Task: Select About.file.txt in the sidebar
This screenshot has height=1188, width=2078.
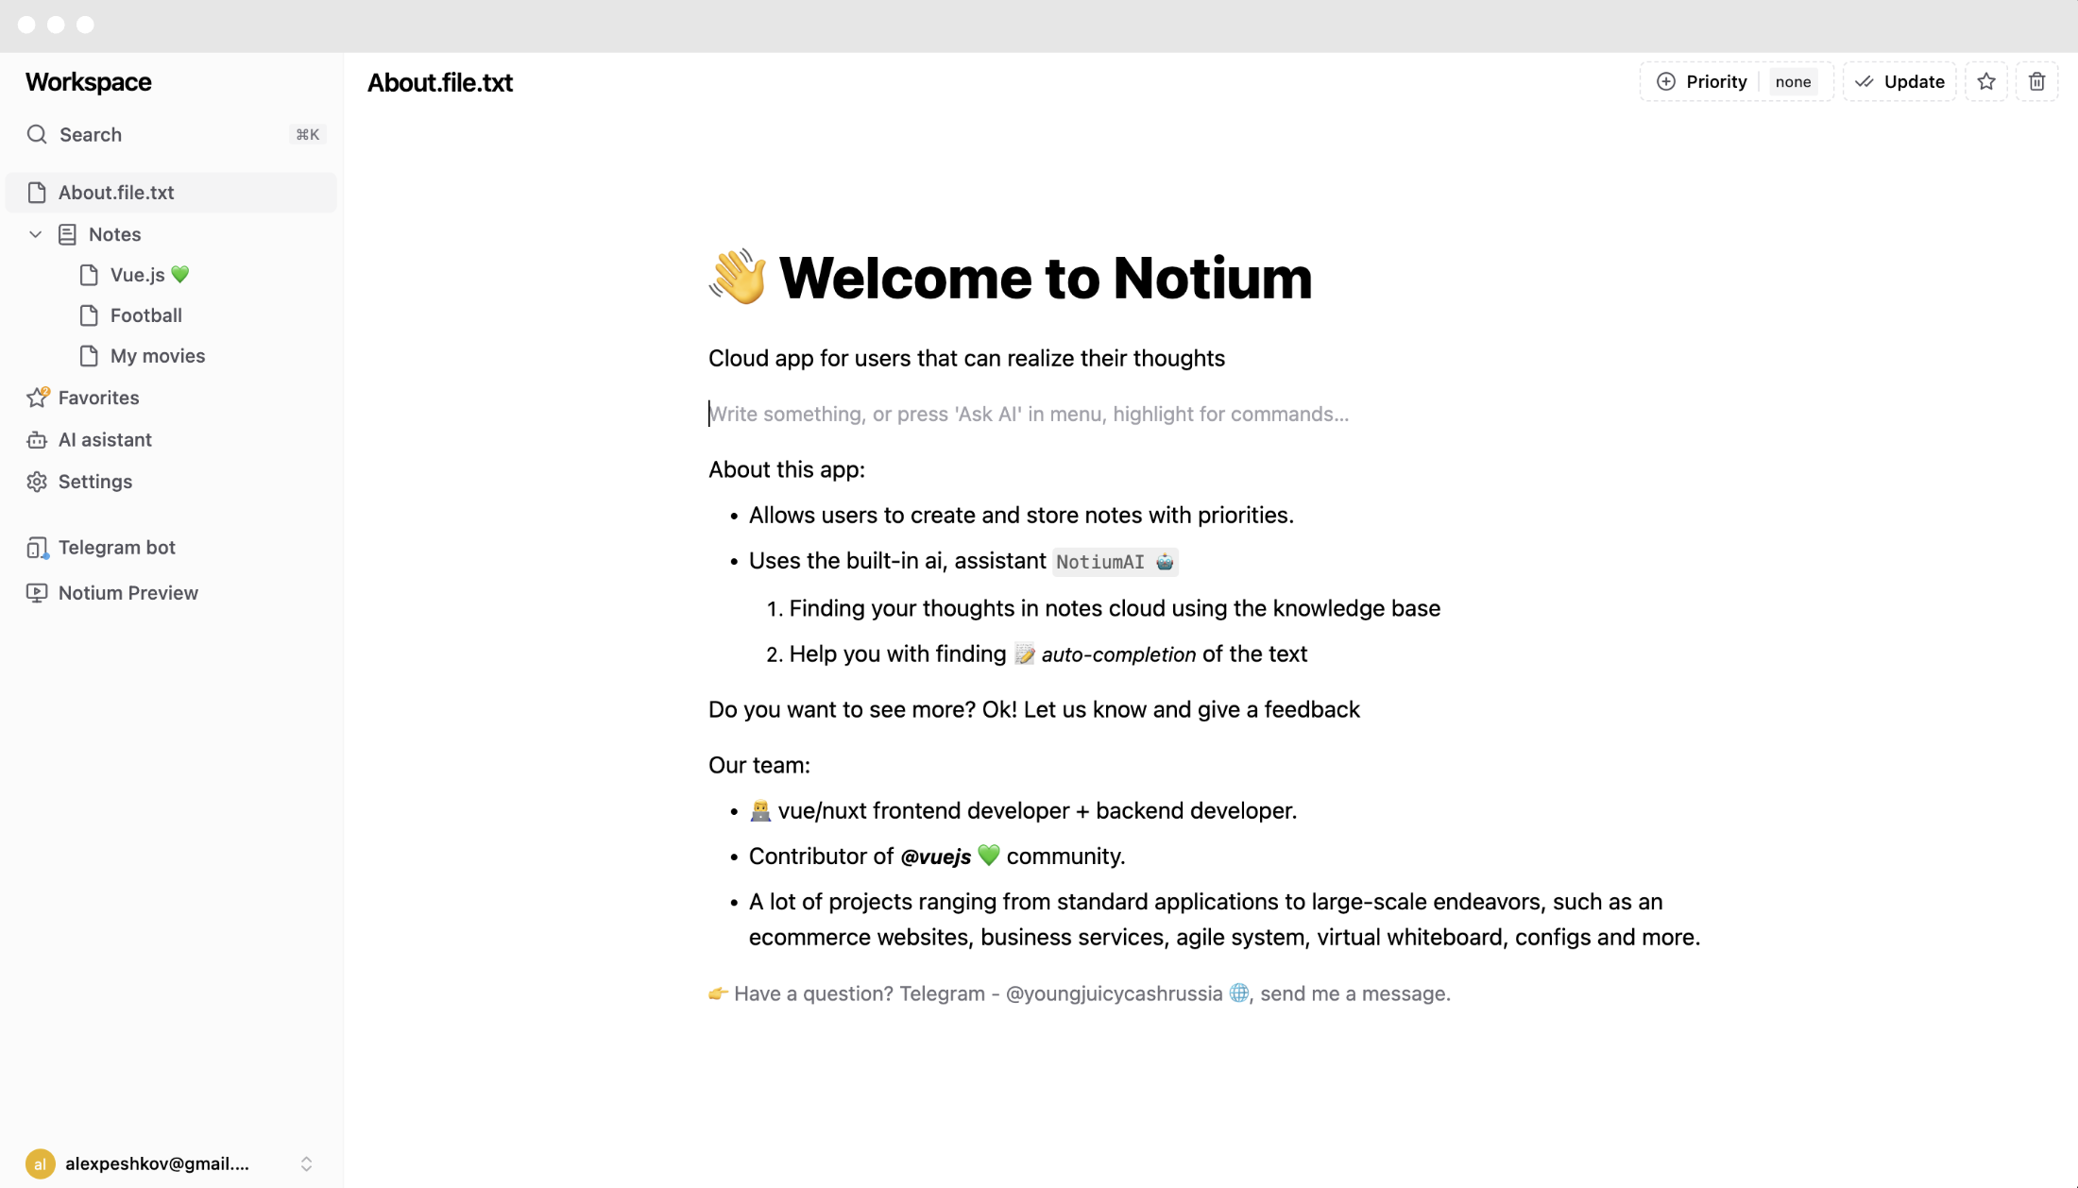Action: [171, 193]
